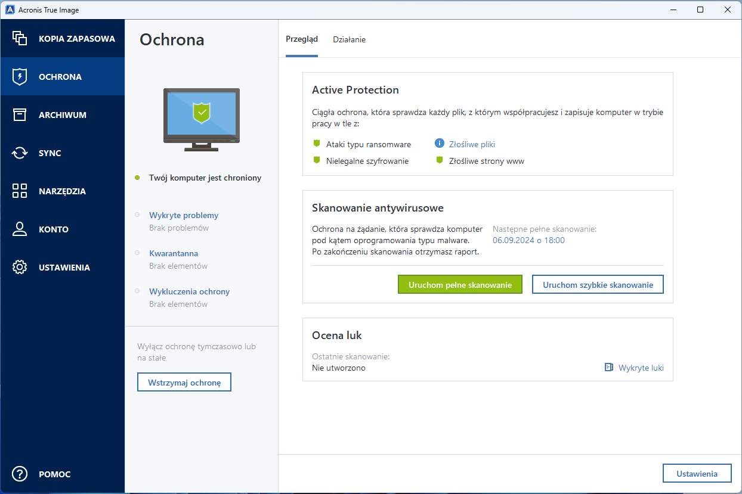Open the Ustawienia button at bottom right

[697, 474]
